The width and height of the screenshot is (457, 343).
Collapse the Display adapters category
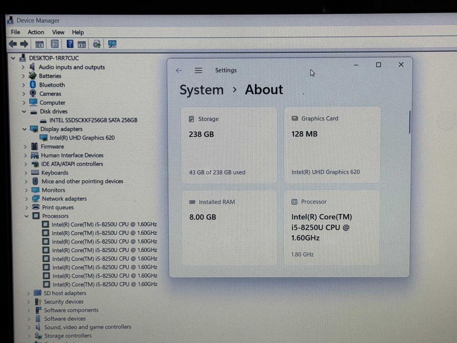coord(25,129)
